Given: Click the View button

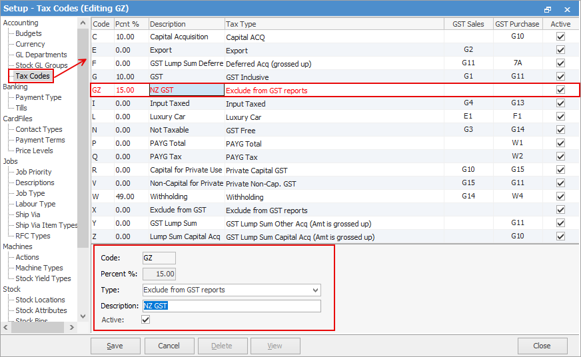Looking at the screenshot, I should click(x=275, y=346).
